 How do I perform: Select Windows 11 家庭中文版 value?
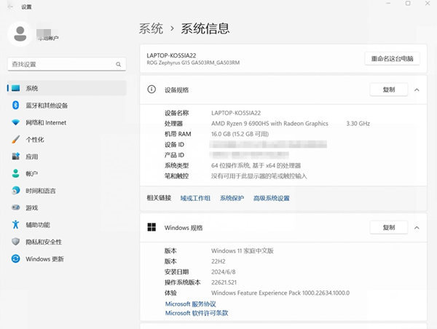243,250
